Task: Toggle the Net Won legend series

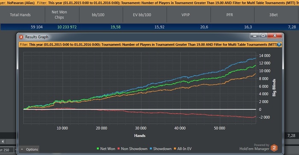Action: point(106,149)
